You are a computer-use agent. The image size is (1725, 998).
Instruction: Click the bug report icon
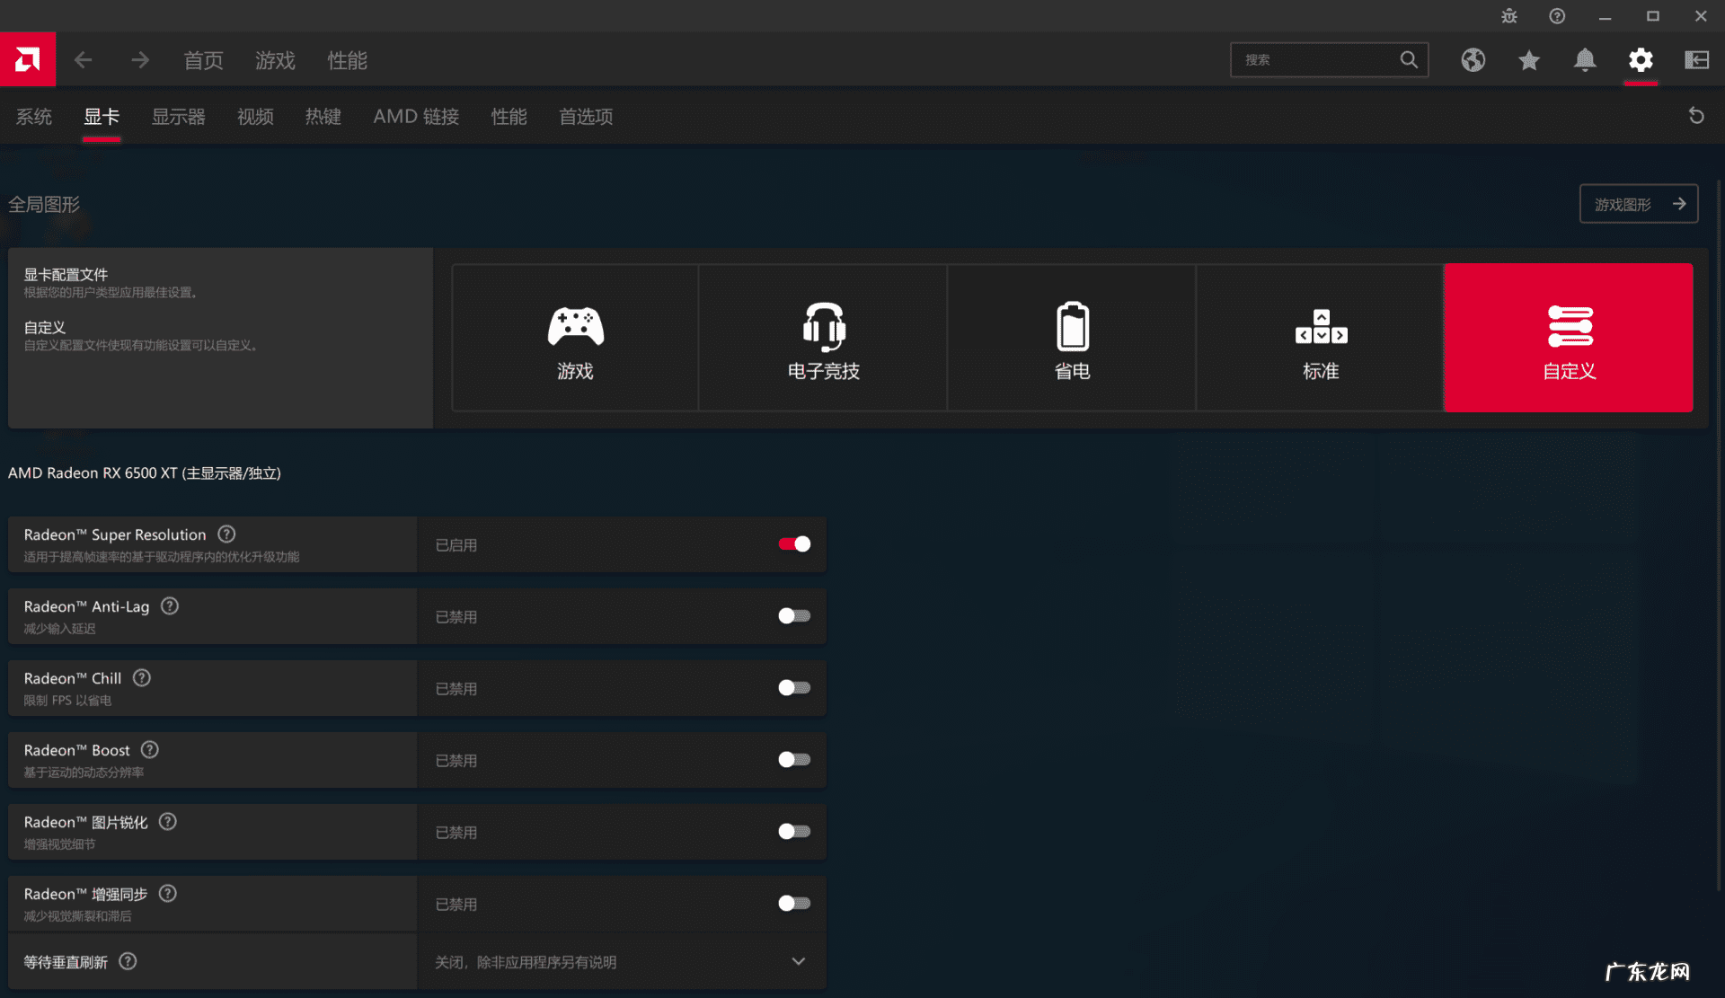[1509, 16]
